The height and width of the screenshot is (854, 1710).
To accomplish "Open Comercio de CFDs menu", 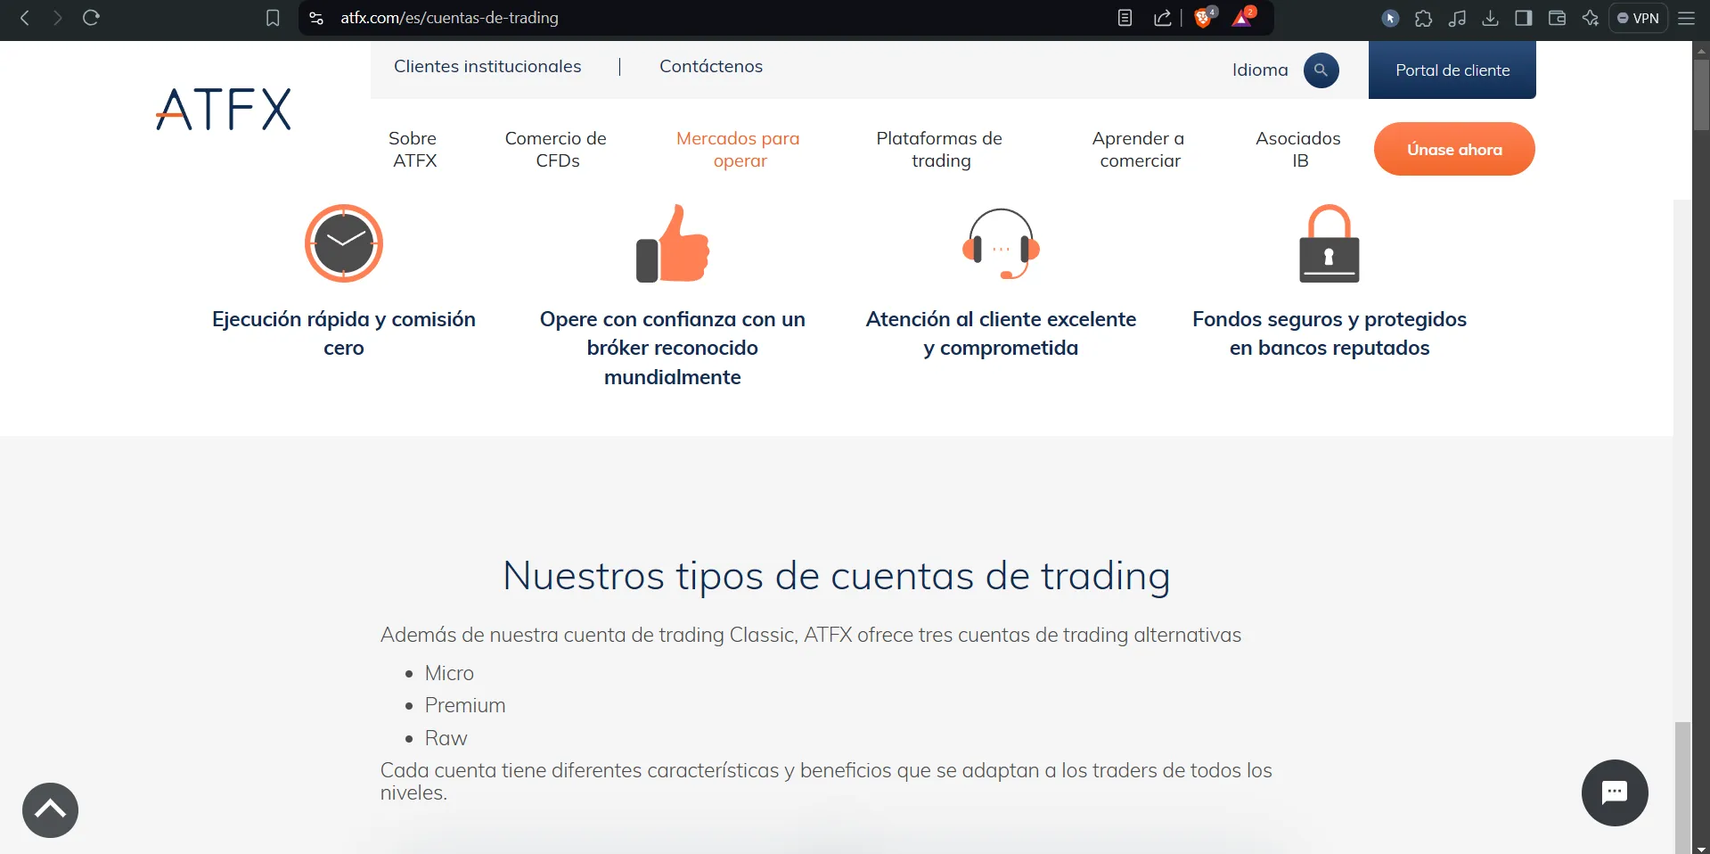I will tap(556, 149).
